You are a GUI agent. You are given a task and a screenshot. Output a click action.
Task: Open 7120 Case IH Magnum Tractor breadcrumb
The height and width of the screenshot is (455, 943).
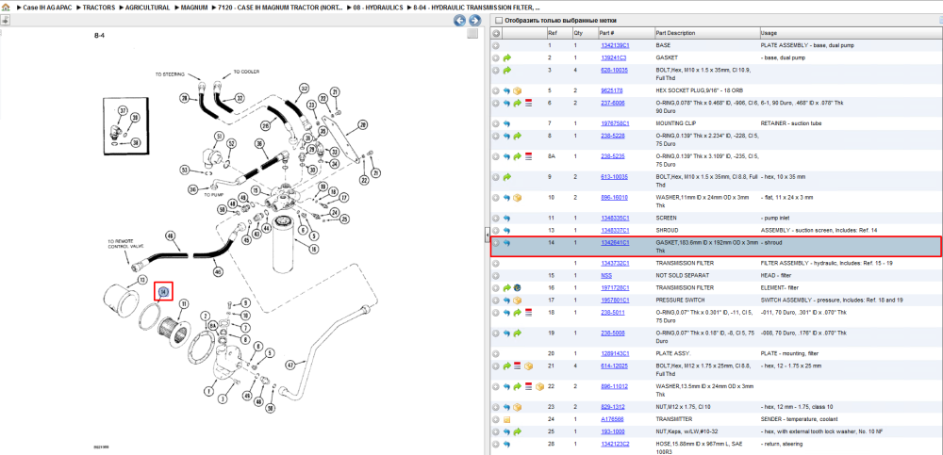281,8
